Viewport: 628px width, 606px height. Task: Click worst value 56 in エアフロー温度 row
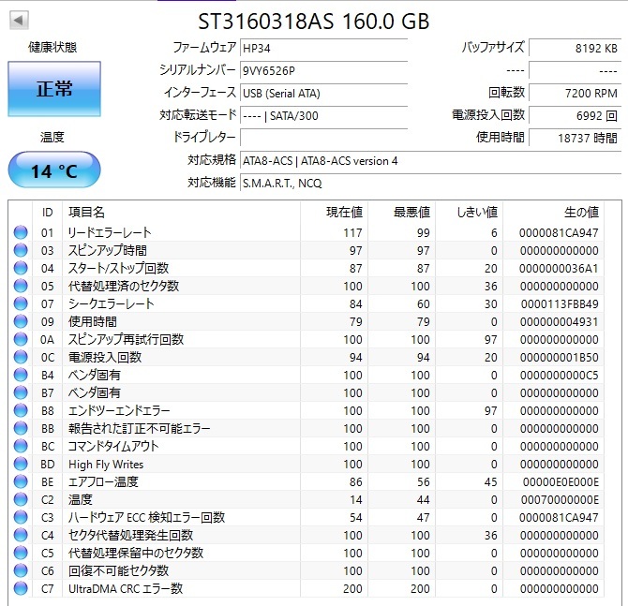point(424,482)
